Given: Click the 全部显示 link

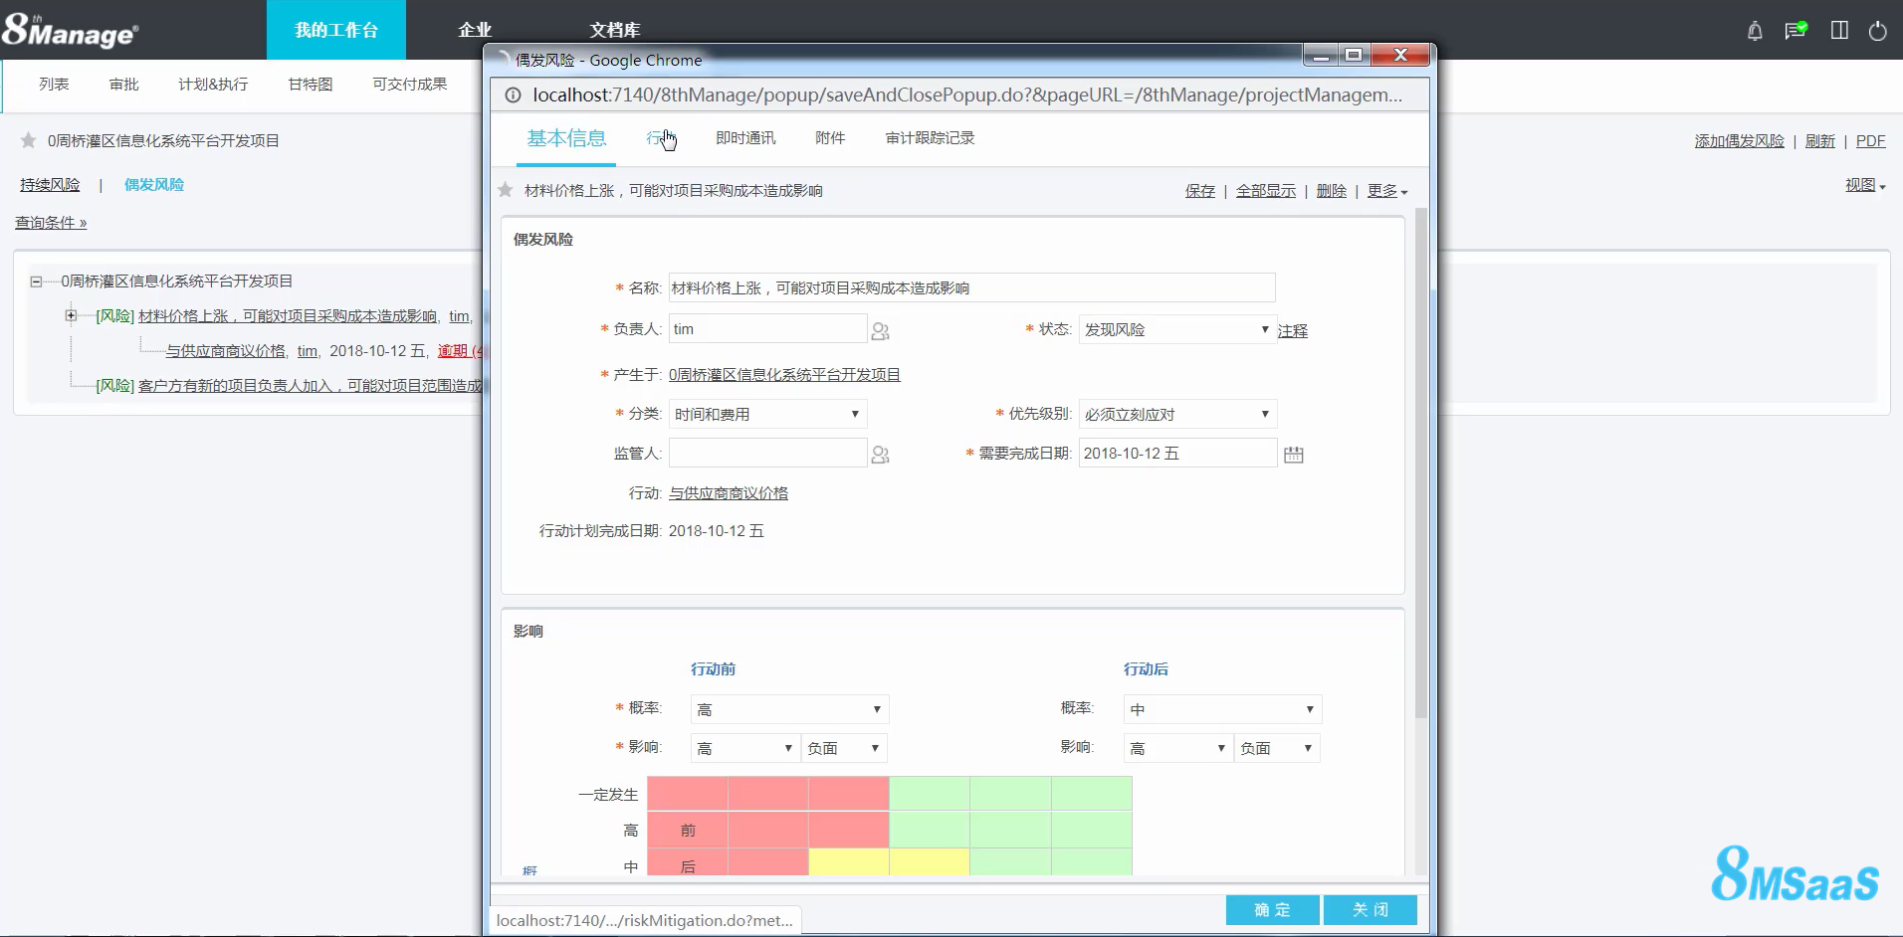Looking at the screenshot, I should pos(1265,191).
